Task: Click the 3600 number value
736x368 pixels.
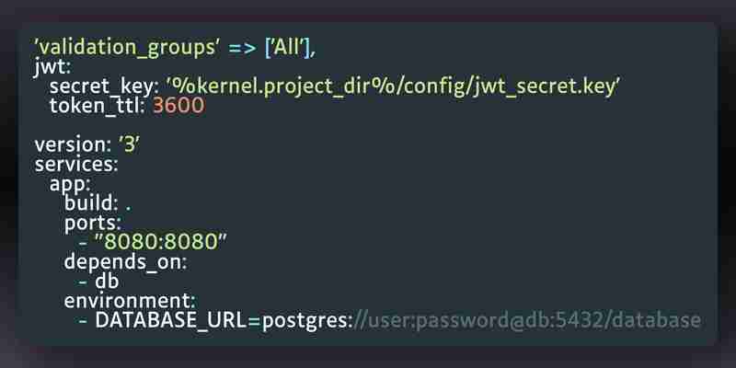Action: 178,106
